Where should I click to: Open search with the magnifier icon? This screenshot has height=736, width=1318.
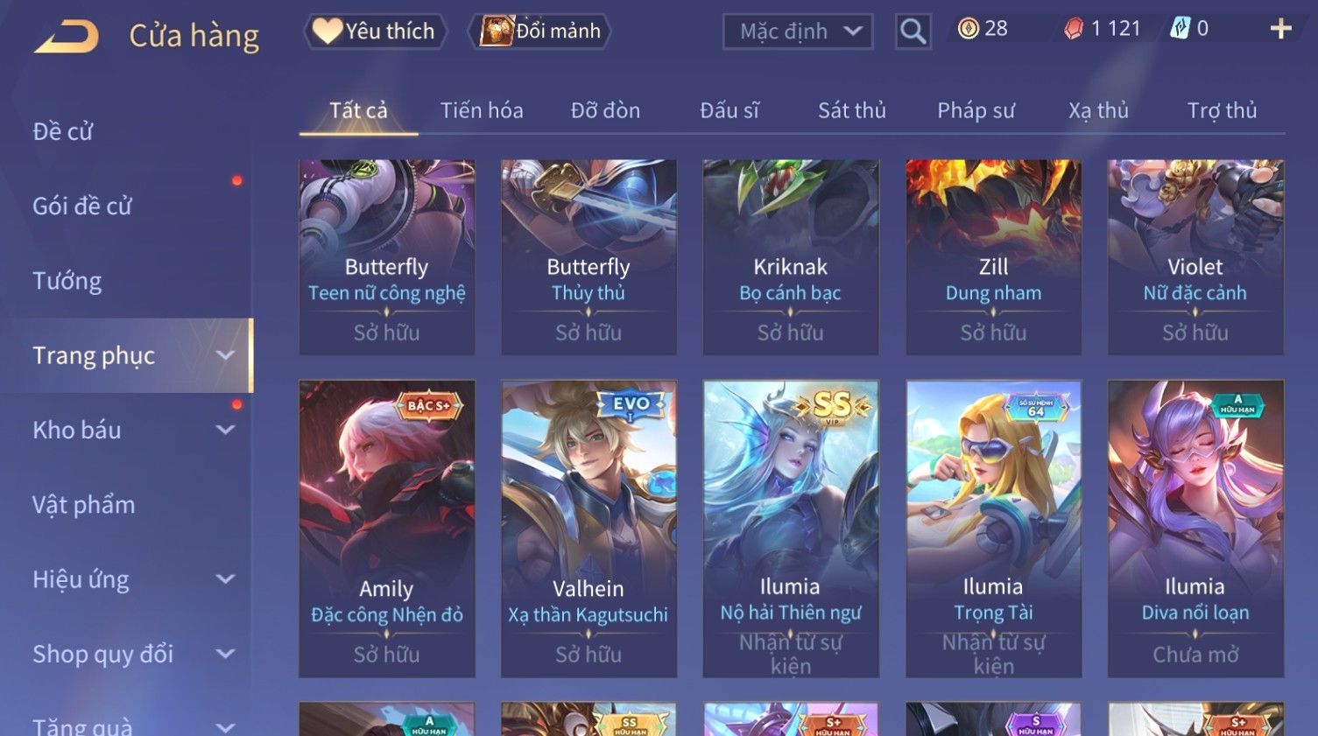pos(913,32)
